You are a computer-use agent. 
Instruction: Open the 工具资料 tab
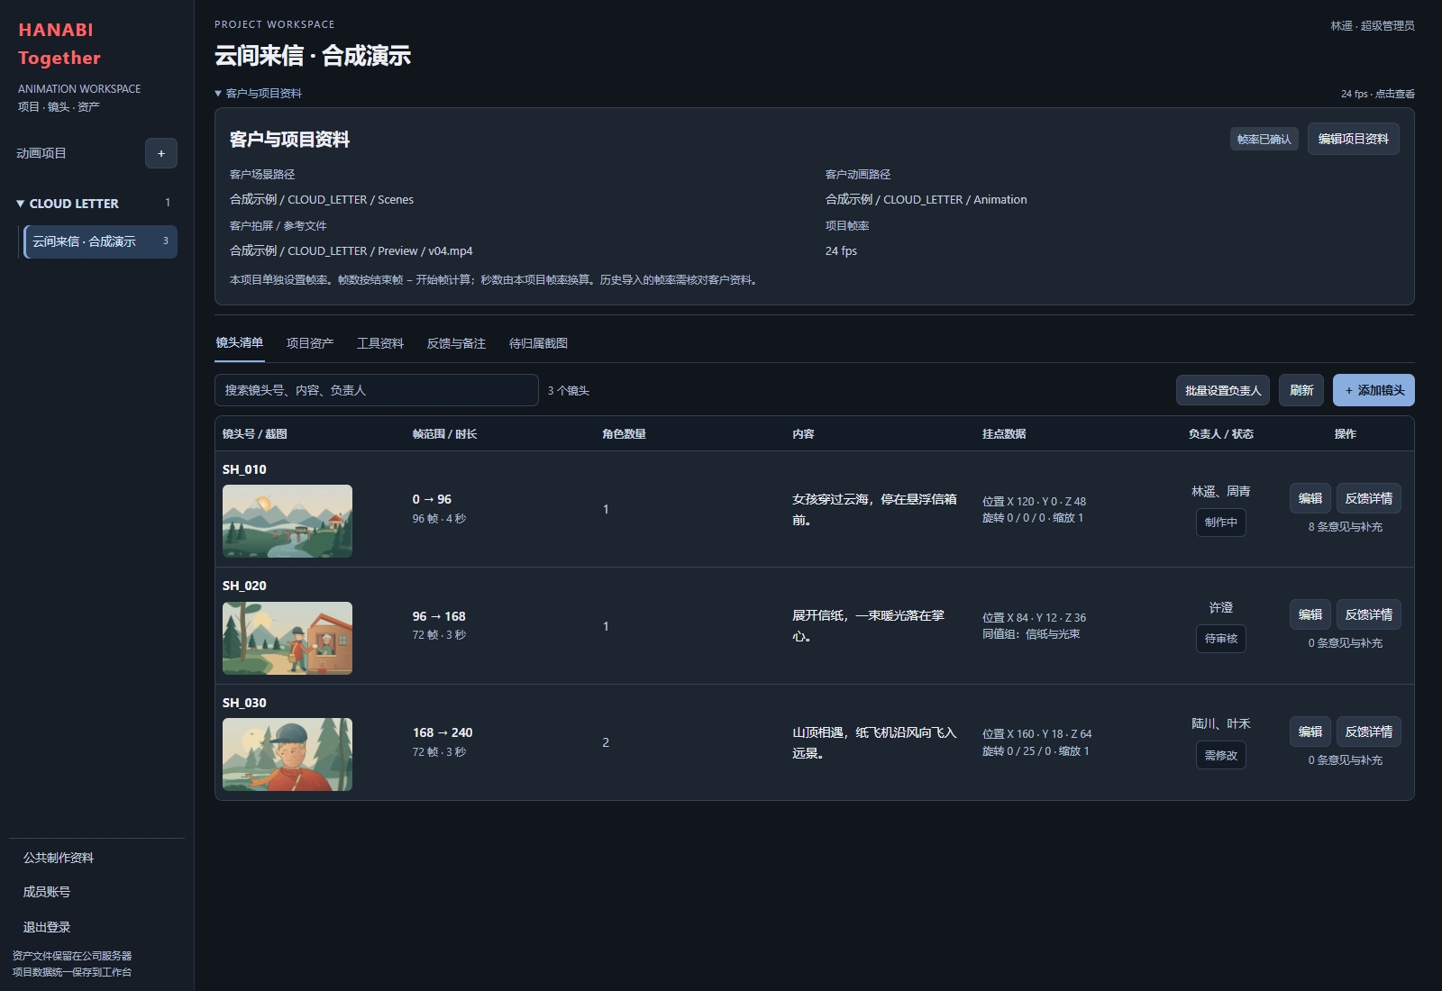(380, 343)
